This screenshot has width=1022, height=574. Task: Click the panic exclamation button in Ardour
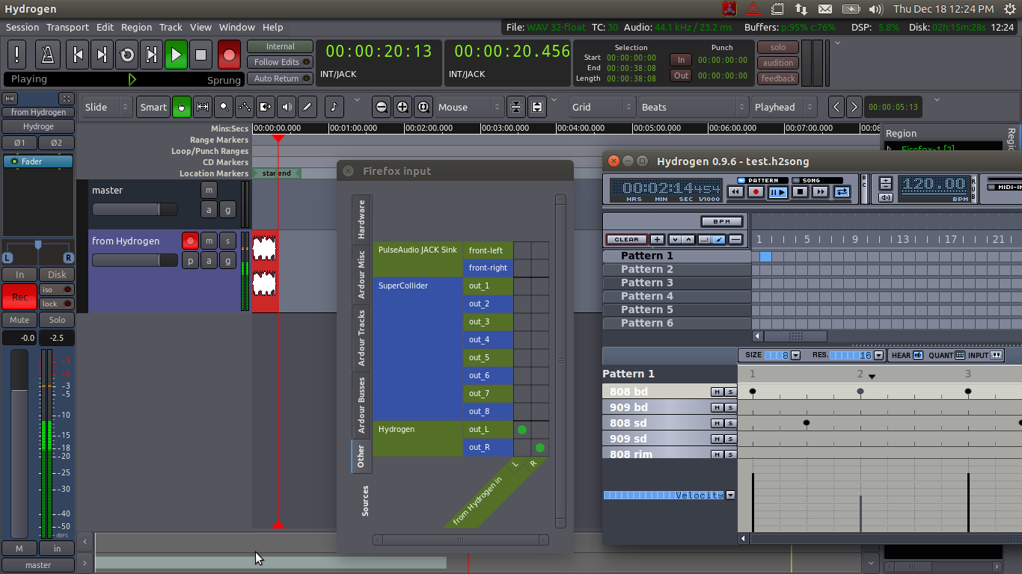click(17, 55)
